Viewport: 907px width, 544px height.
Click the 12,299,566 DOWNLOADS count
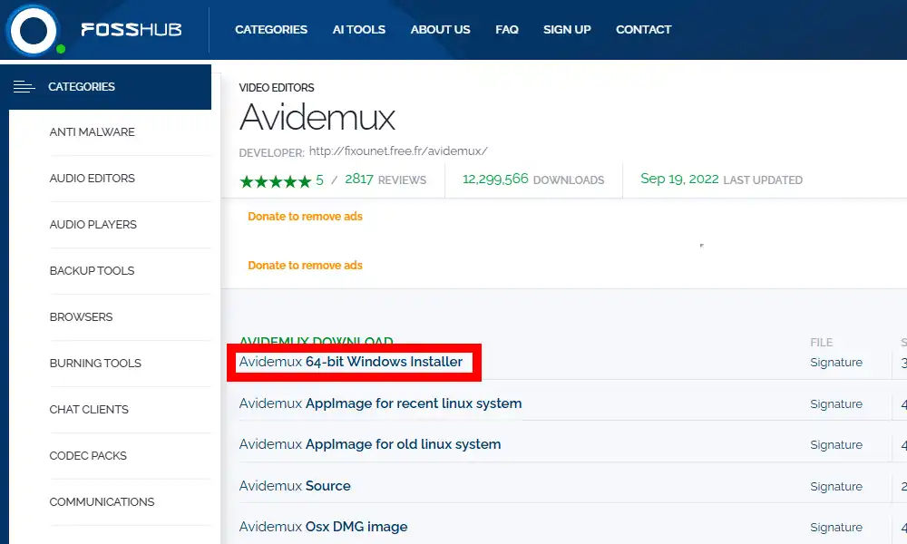coord(533,180)
